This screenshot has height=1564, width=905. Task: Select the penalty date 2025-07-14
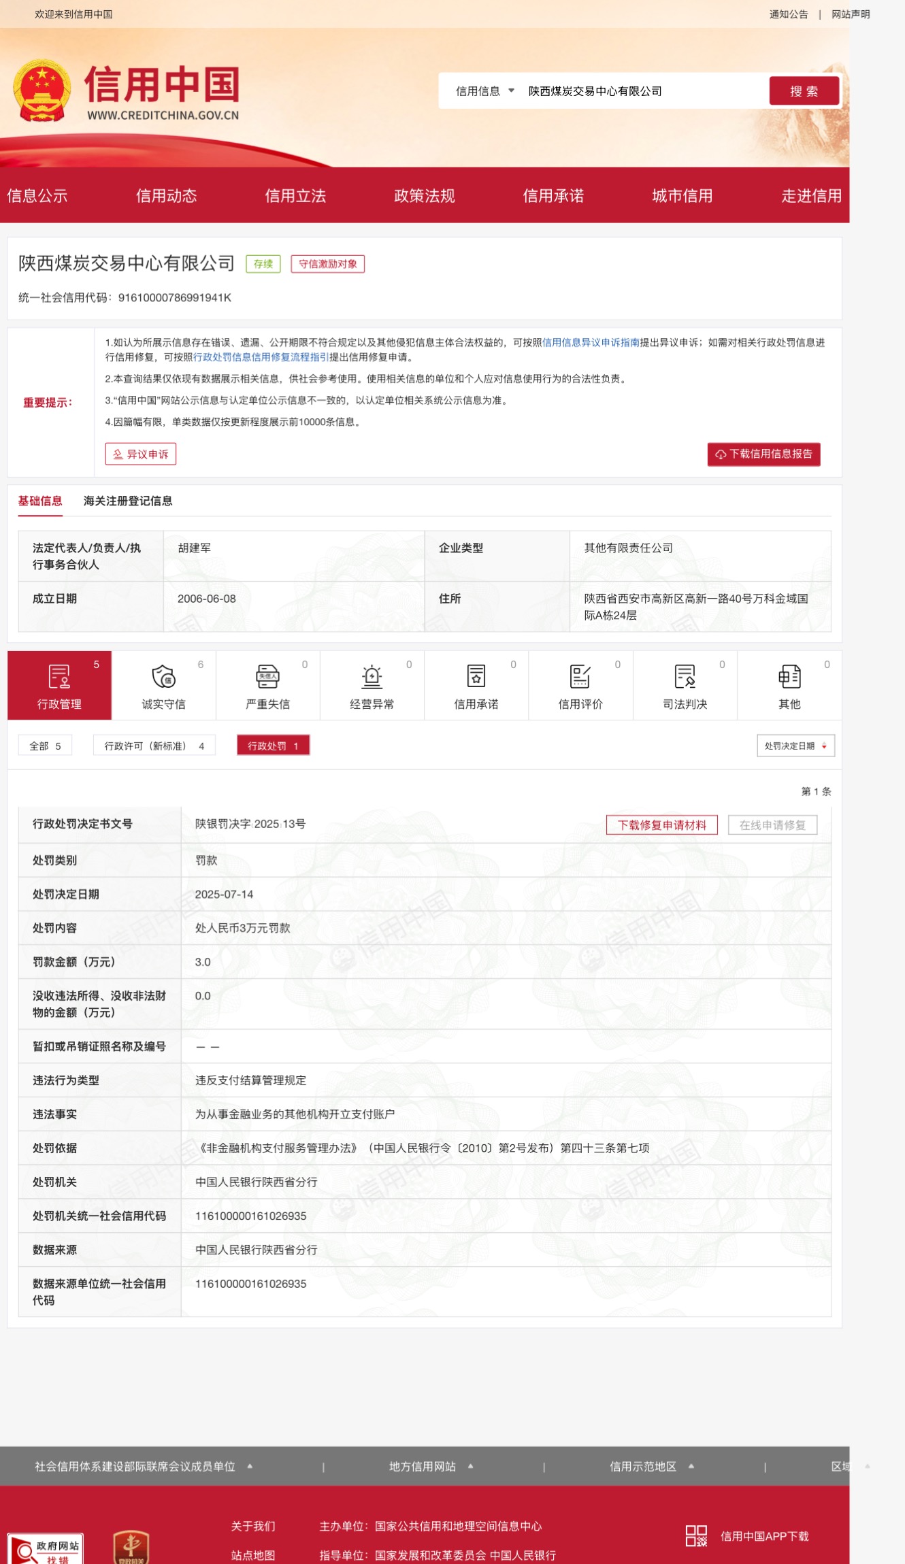tap(224, 894)
